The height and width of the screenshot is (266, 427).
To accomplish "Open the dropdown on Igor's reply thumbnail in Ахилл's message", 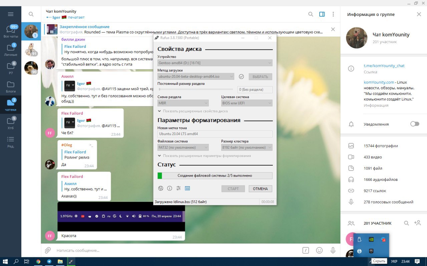I will (70, 86).
